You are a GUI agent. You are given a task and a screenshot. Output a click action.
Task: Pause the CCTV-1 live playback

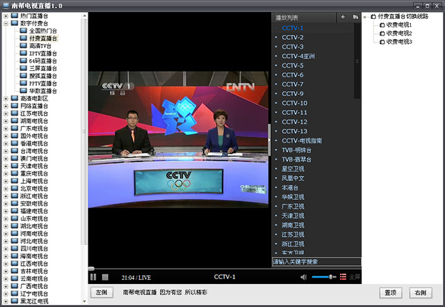[x=93, y=277]
